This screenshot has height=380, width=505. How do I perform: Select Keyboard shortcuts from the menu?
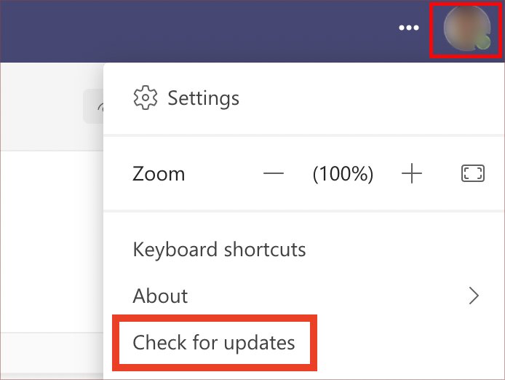click(219, 250)
